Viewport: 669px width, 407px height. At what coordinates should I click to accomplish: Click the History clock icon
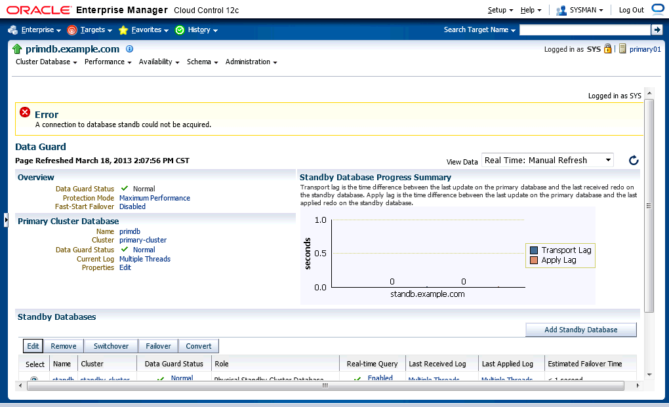tap(180, 30)
